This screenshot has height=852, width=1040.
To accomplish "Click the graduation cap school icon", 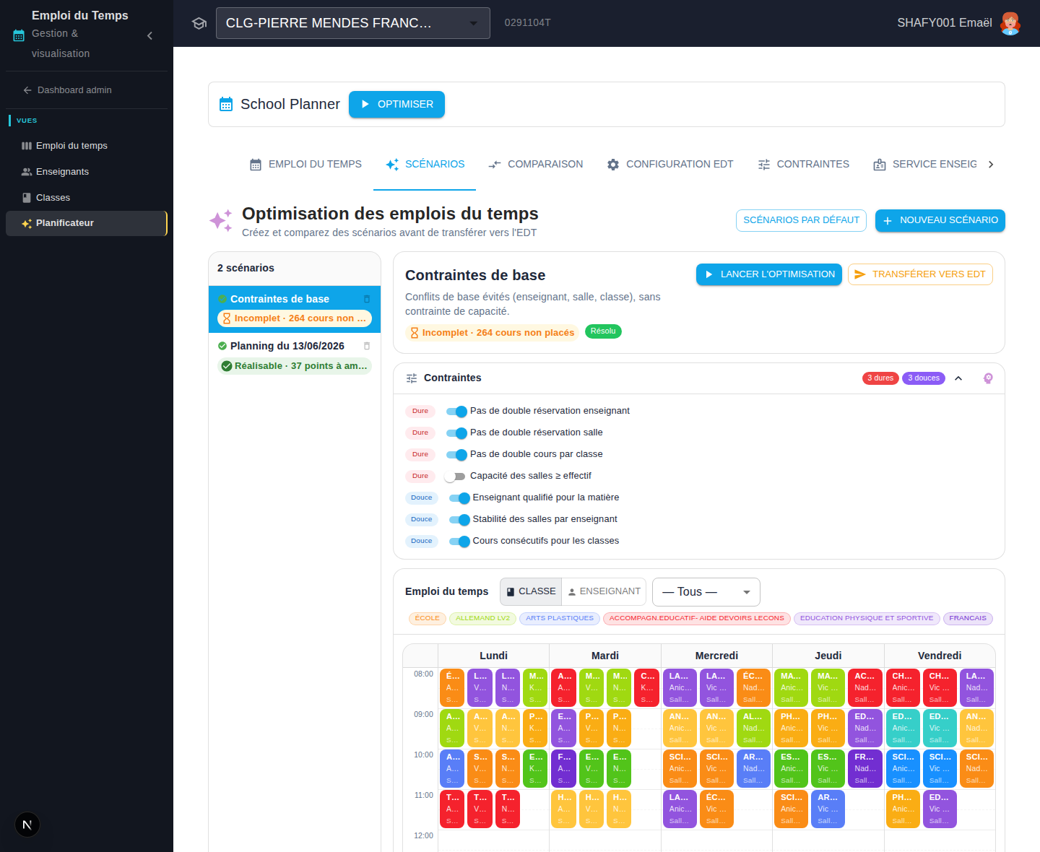I will (199, 23).
